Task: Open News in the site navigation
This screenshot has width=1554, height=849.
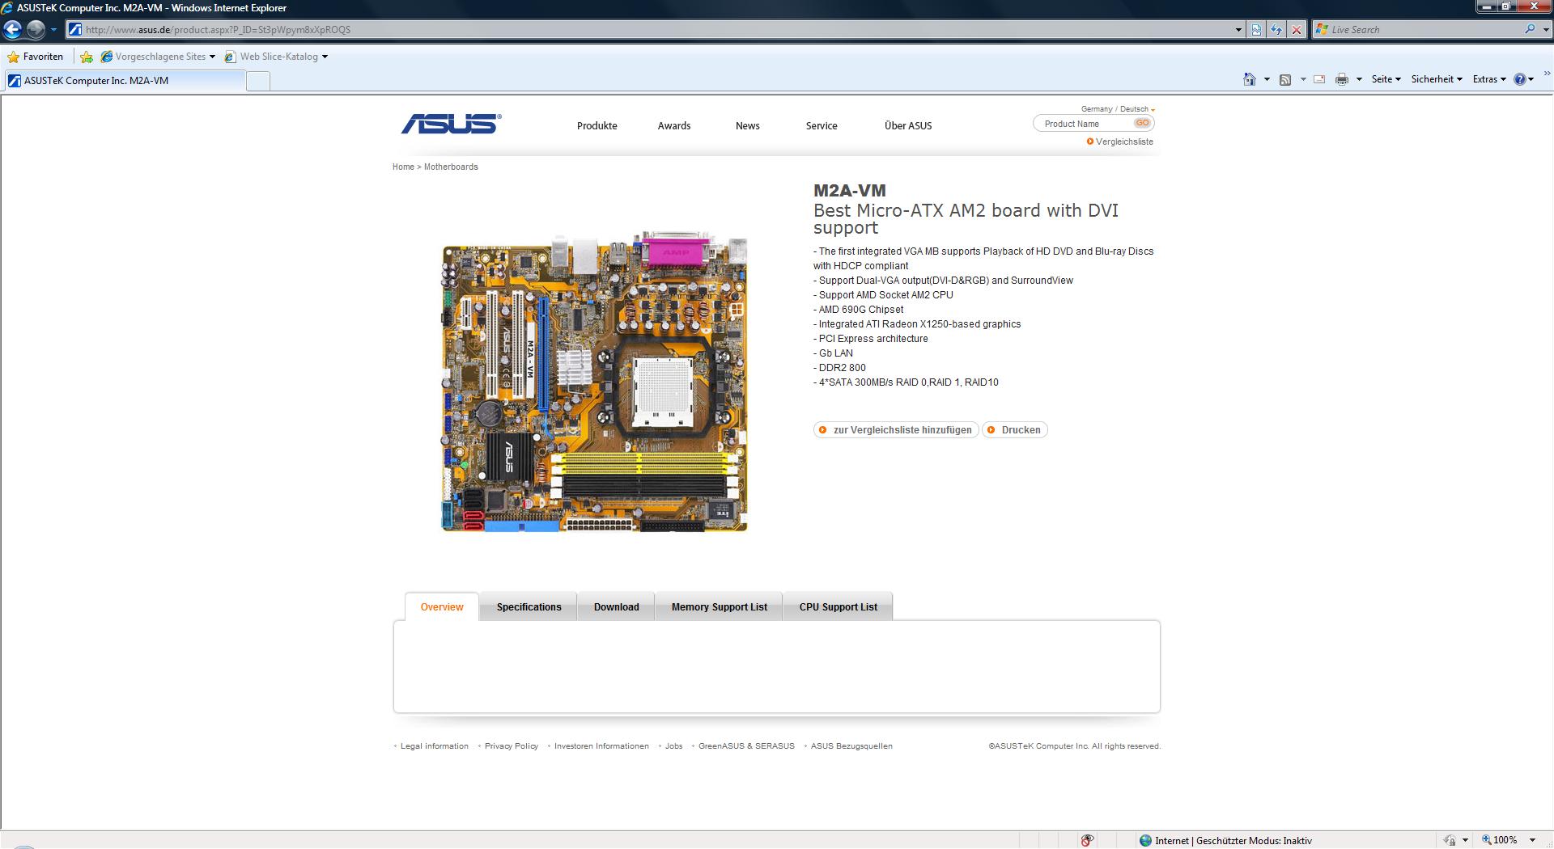Action: click(747, 126)
